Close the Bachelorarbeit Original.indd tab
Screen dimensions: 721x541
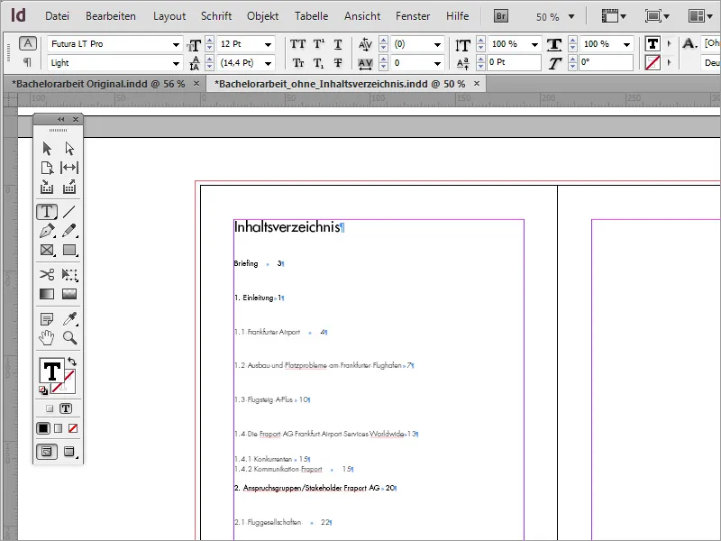196,84
